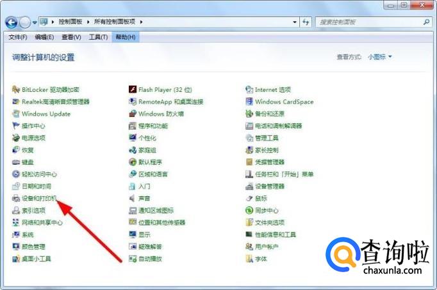Viewport: 437px width, 290px height.
Task: Open the RemoteApp 和桌面连接 link
Action: (x=171, y=102)
